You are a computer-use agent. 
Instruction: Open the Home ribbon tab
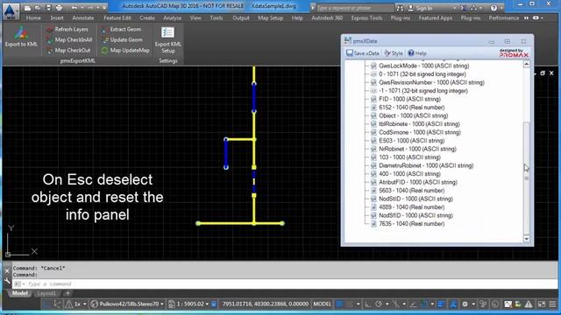pos(33,17)
